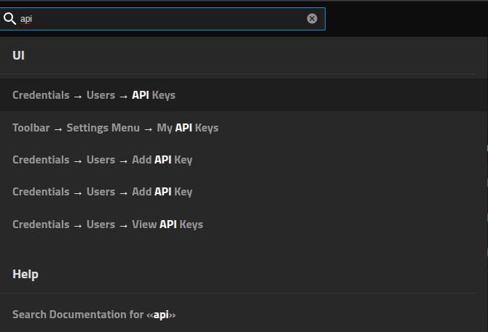
Task: Click "Users" in the View API Keys result
Action: tap(101, 224)
